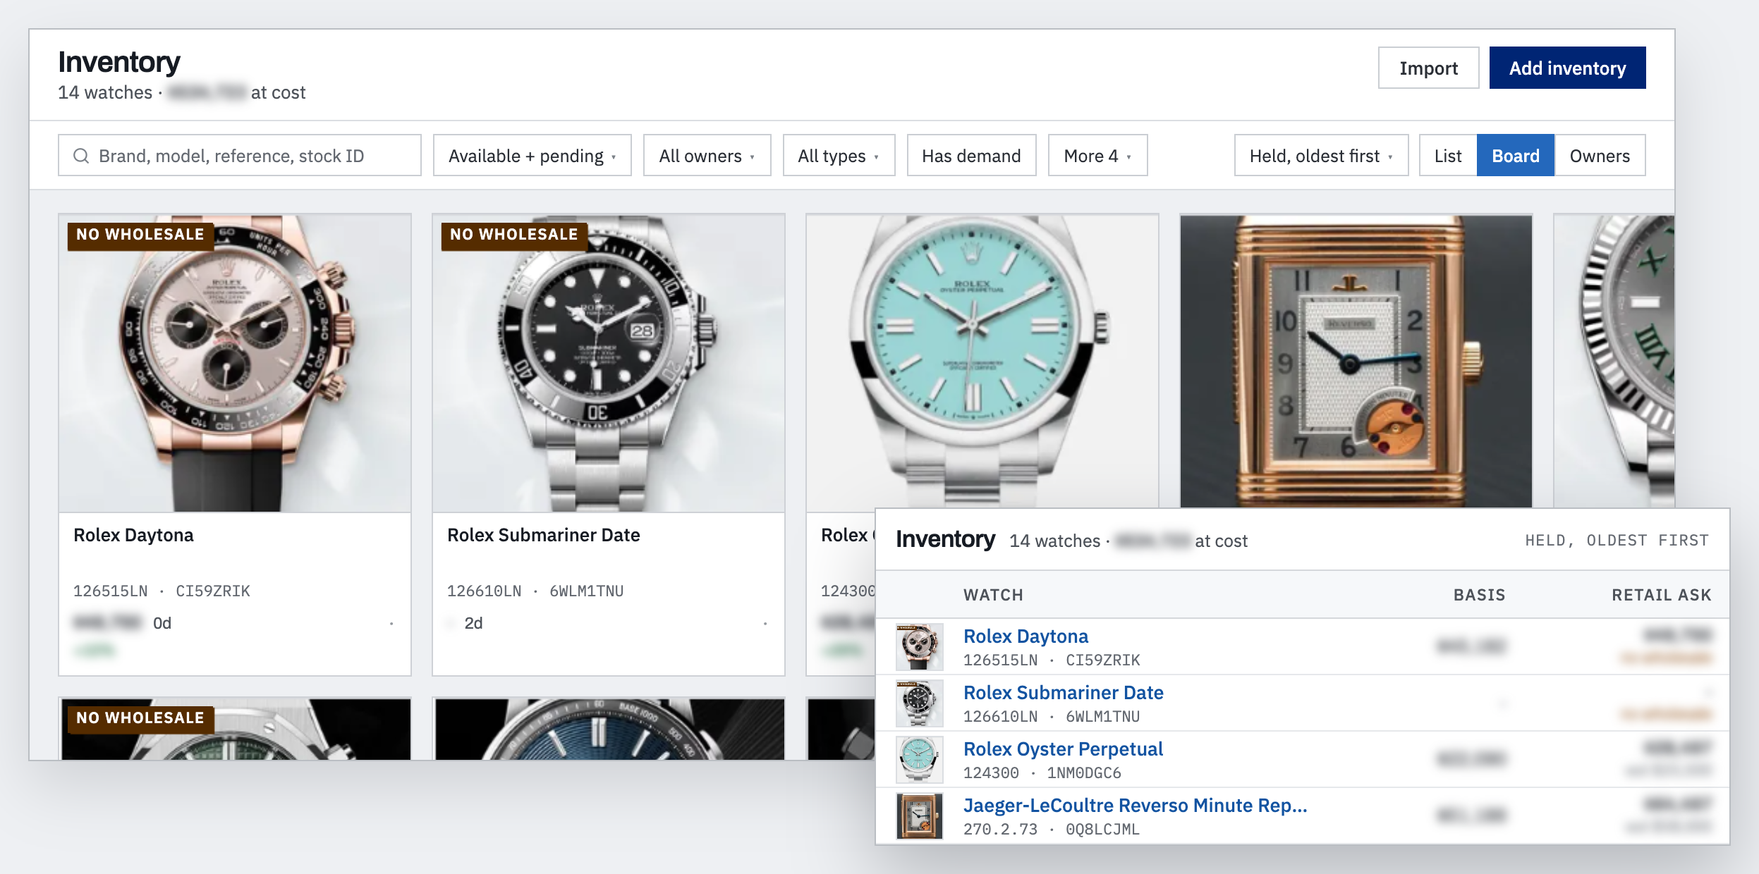The height and width of the screenshot is (874, 1759).
Task: Expand the All owners filter
Action: [707, 156]
